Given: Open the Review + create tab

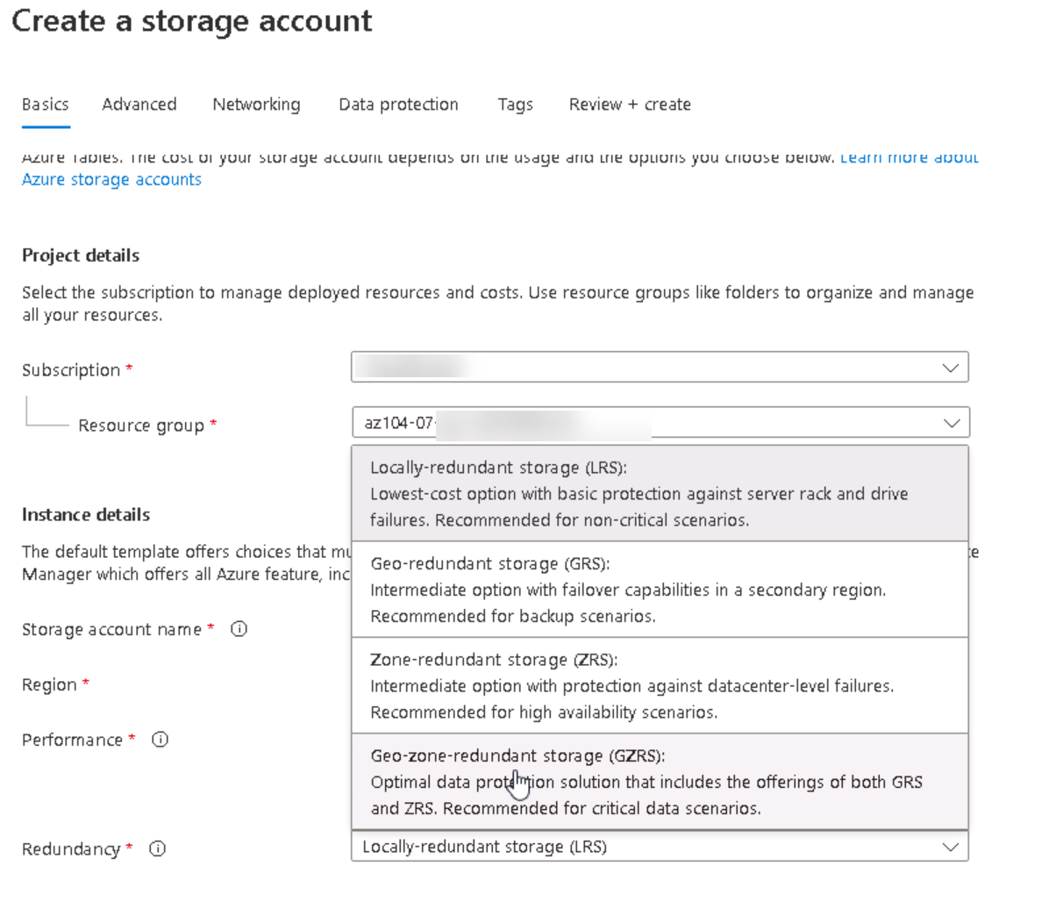Looking at the screenshot, I should (x=630, y=104).
